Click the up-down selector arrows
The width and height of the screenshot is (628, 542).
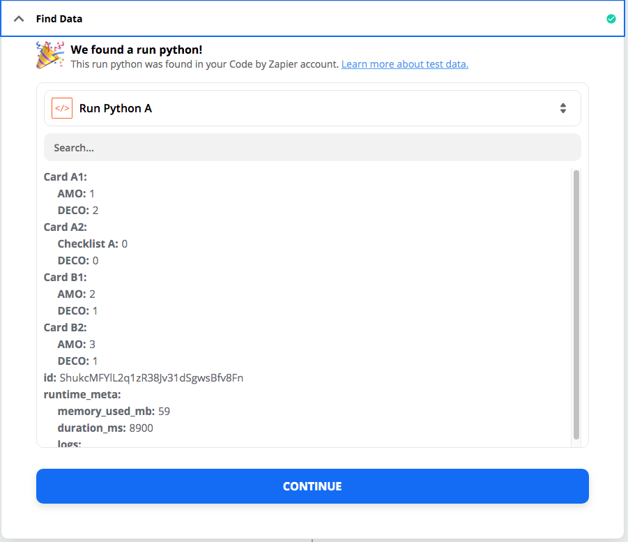pos(562,108)
